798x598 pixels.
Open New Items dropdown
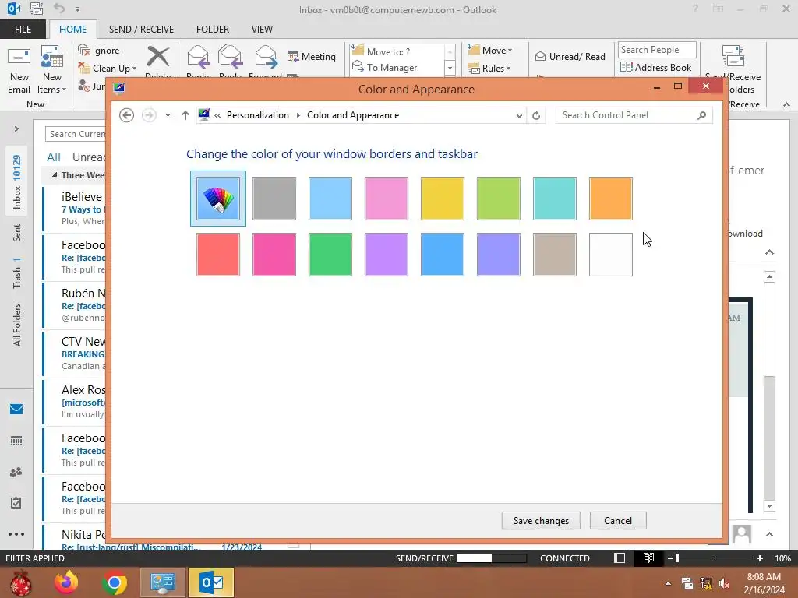pyautogui.click(x=52, y=70)
